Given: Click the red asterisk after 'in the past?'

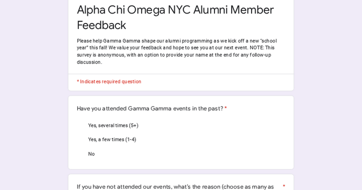Looking at the screenshot, I should 226,108.
